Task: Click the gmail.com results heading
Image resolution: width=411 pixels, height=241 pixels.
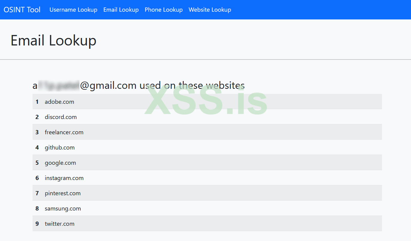Action: (139, 86)
